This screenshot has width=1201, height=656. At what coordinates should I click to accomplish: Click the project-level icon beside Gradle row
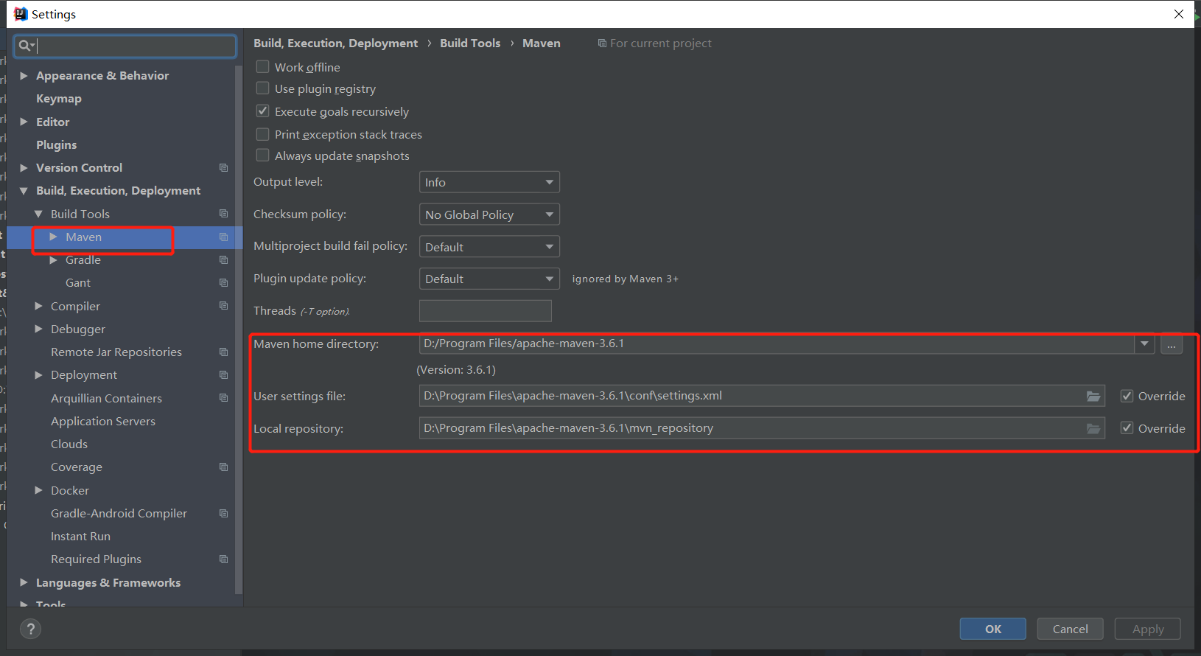tap(224, 260)
